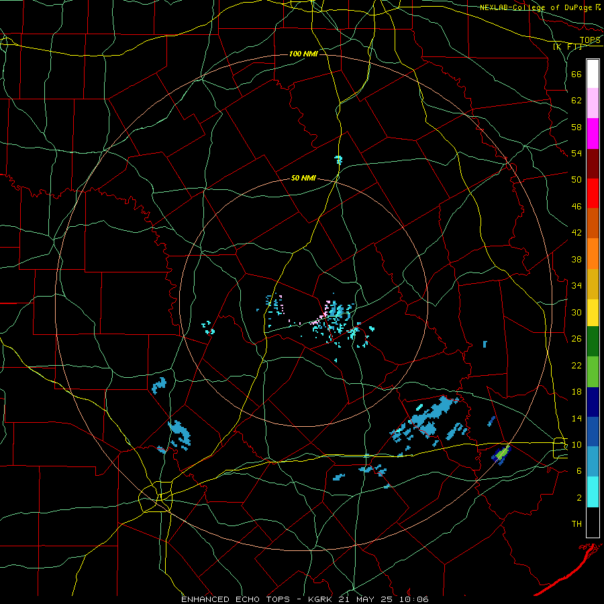Click legend value 2
604x604 pixels.
tap(578, 497)
